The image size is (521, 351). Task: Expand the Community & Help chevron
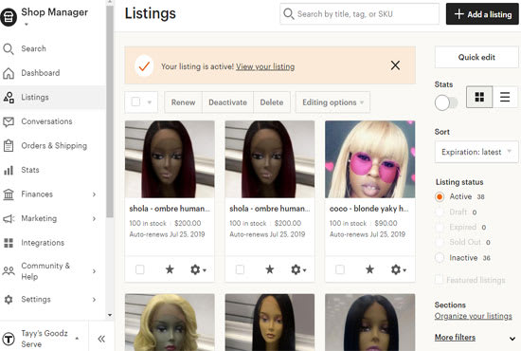(94, 271)
